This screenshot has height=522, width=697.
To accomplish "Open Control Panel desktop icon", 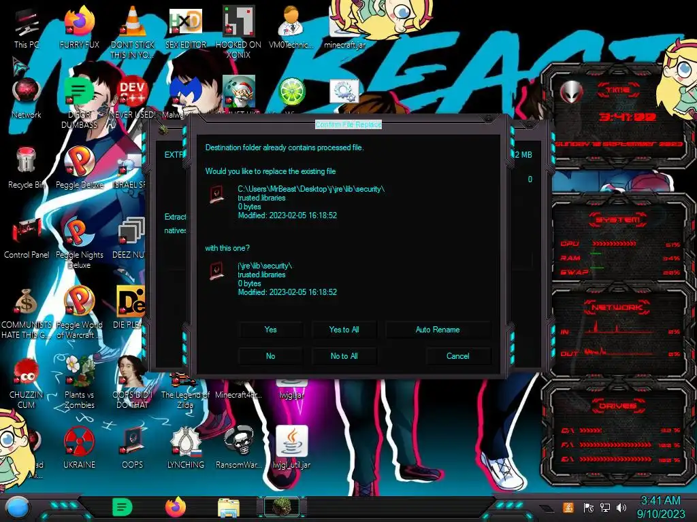I will click(x=27, y=238).
